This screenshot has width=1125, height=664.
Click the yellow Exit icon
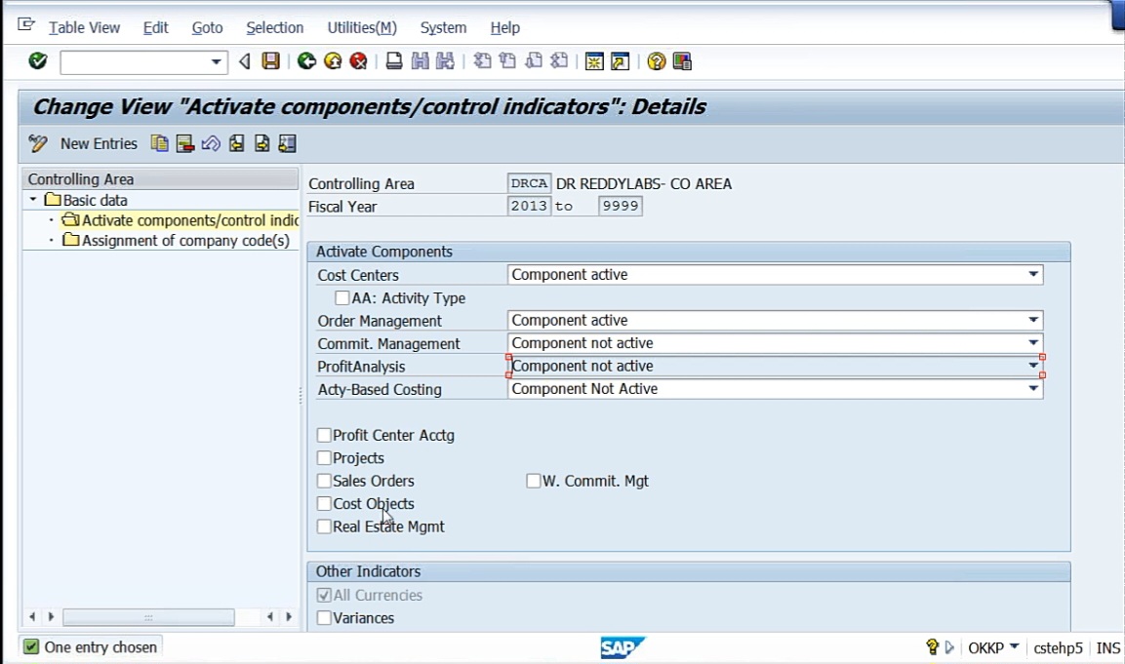coord(333,61)
